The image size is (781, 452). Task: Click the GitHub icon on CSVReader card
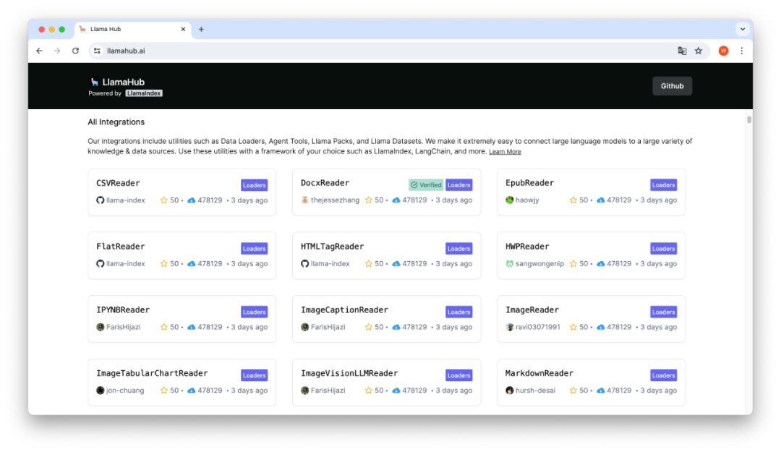(x=100, y=200)
